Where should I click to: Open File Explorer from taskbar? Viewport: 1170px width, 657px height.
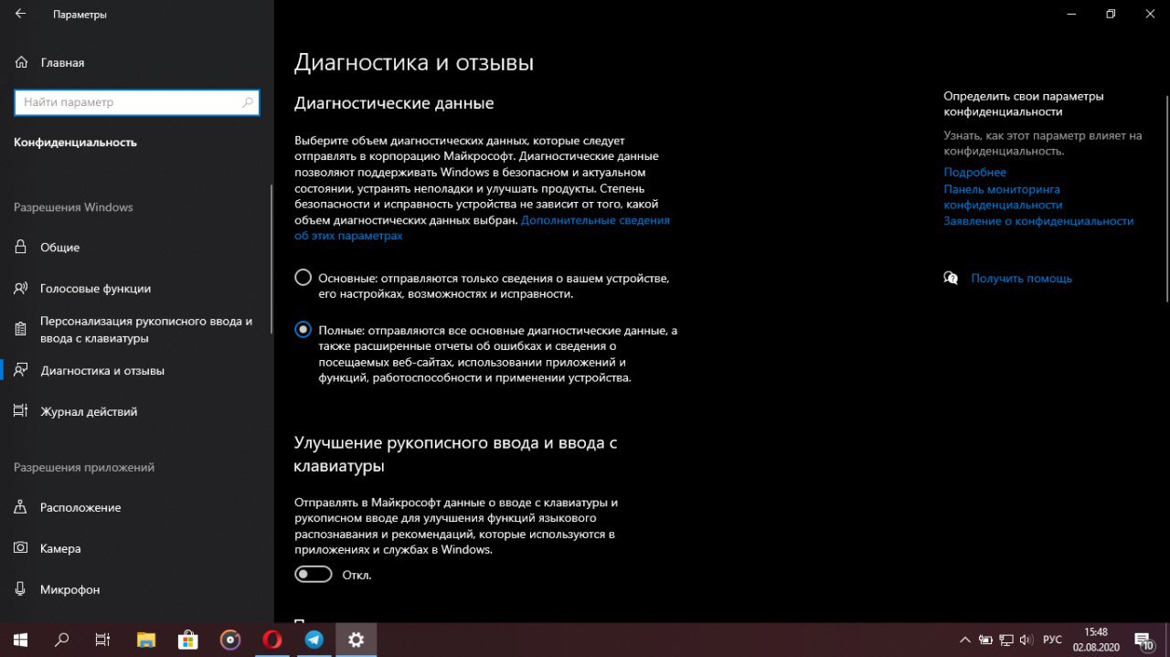tap(145, 640)
